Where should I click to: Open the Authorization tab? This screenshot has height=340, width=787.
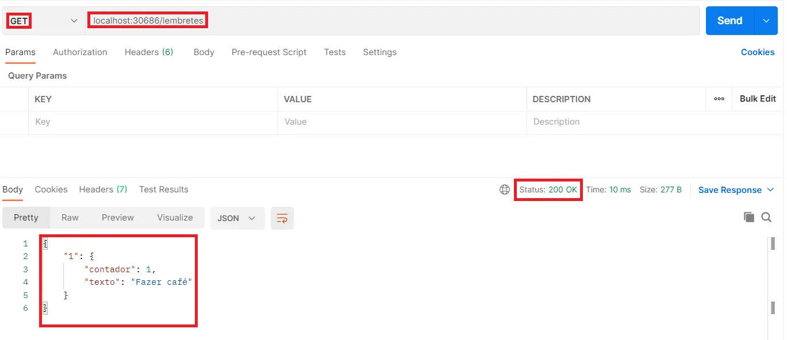(x=80, y=52)
